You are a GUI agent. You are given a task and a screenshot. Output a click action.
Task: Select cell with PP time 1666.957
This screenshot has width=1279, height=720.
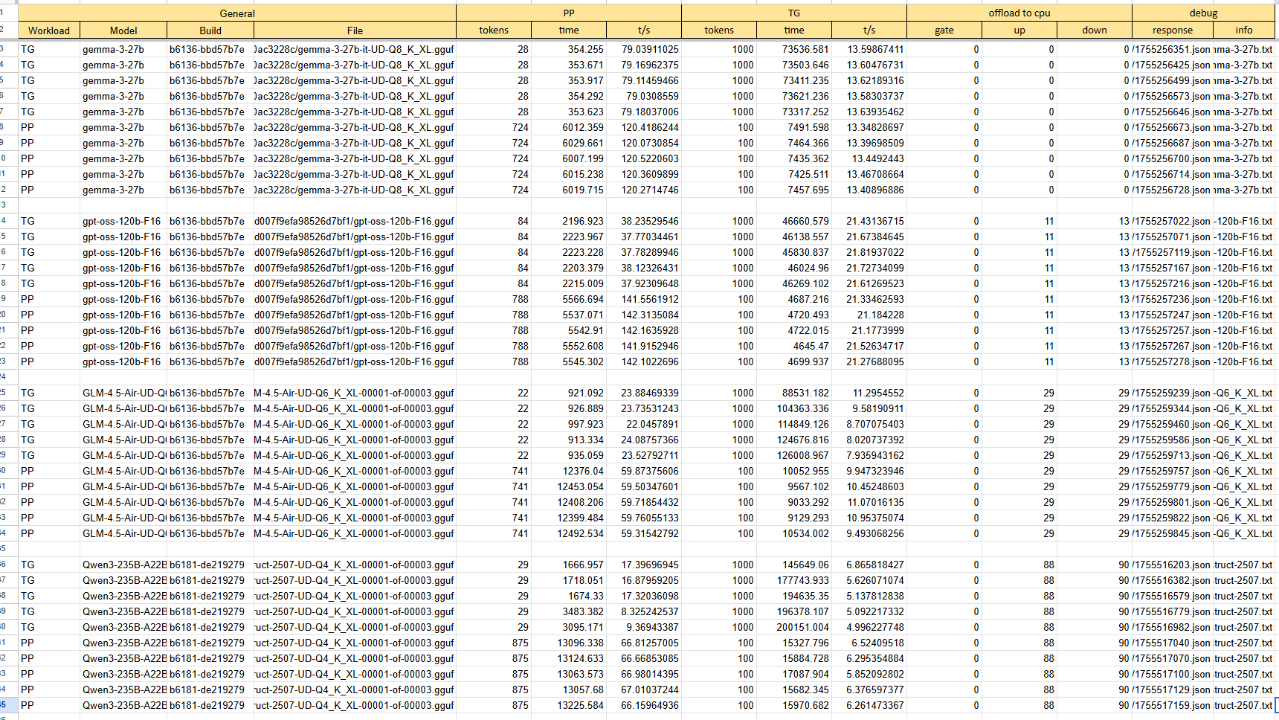tap(569, 565)
